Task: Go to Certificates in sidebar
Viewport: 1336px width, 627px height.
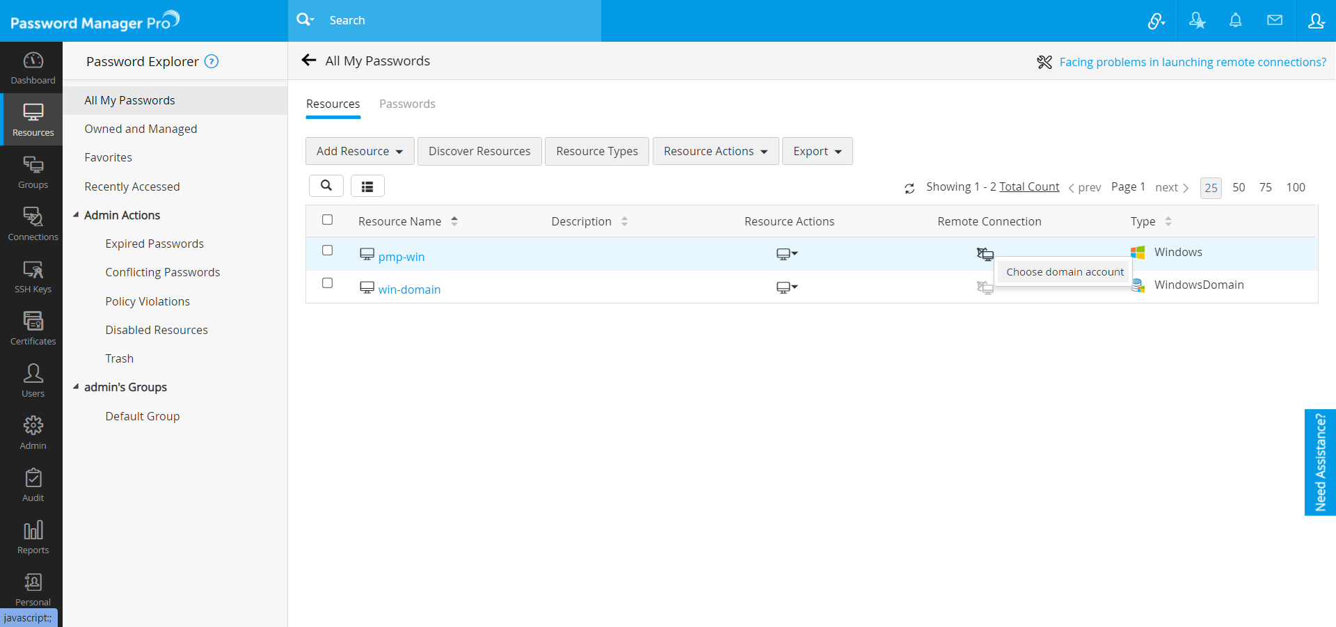Action: (x=33, y=328)
